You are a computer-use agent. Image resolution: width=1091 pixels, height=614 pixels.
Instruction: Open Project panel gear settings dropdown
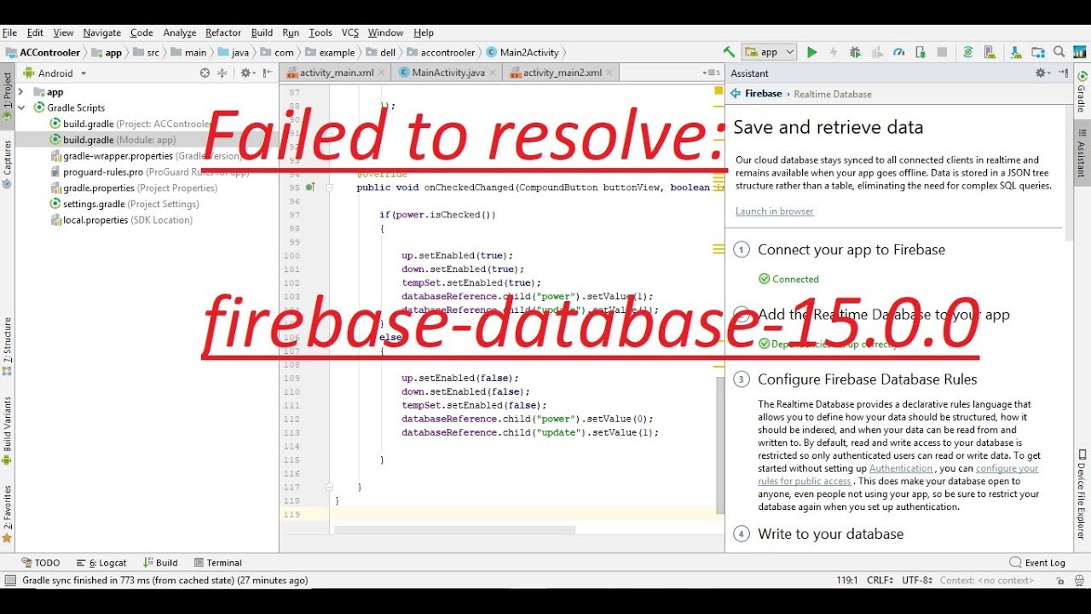pos(247,73)
